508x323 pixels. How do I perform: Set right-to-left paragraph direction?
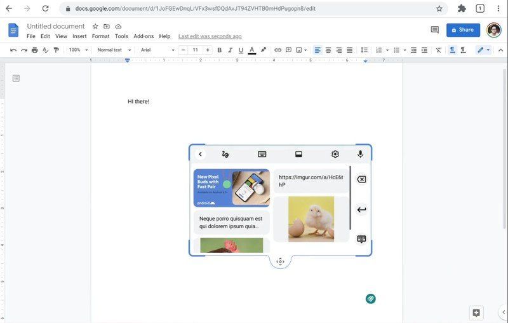point(464,50)
